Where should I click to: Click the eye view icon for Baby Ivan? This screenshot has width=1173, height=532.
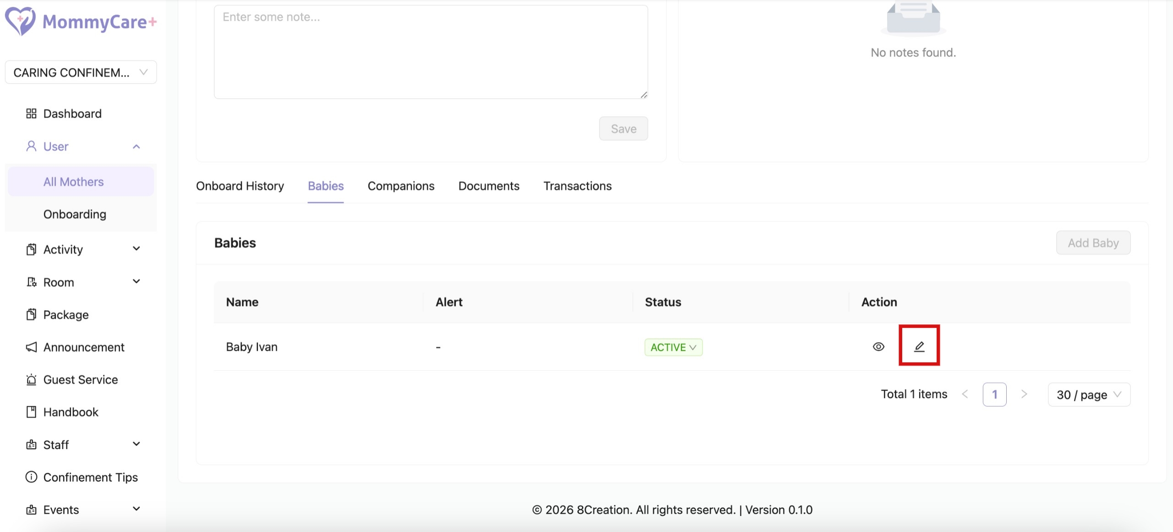[878, 347]
